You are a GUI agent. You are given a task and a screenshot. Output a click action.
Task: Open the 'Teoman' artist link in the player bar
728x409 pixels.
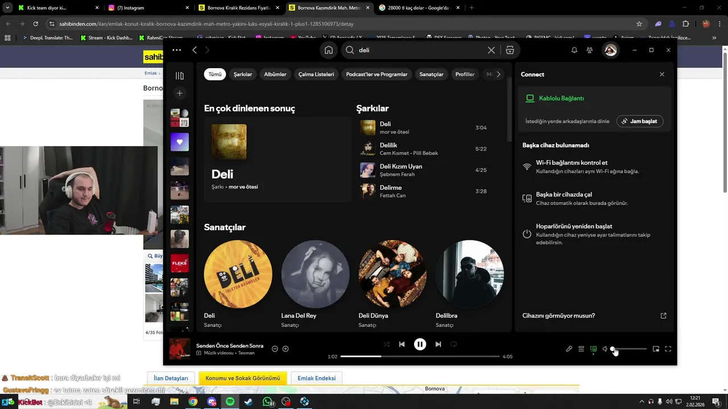pos(246,353)
